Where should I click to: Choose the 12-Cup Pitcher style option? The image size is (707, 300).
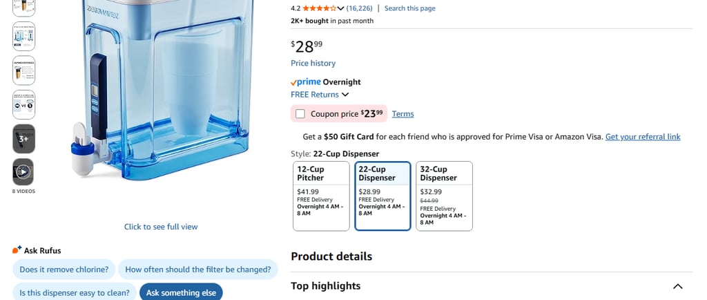(x=321, y=196)
